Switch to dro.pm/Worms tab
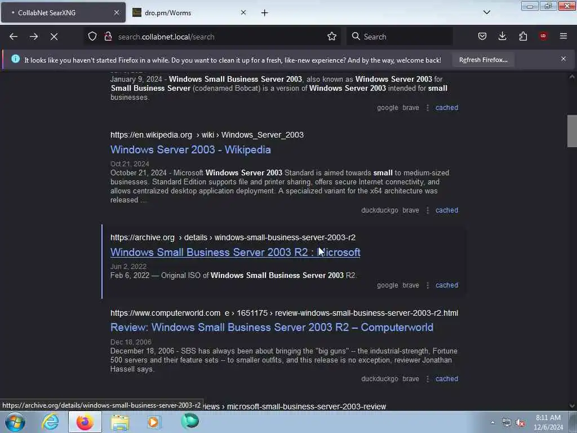The height and width of the screenshot is (433, 577). (189, 12)
